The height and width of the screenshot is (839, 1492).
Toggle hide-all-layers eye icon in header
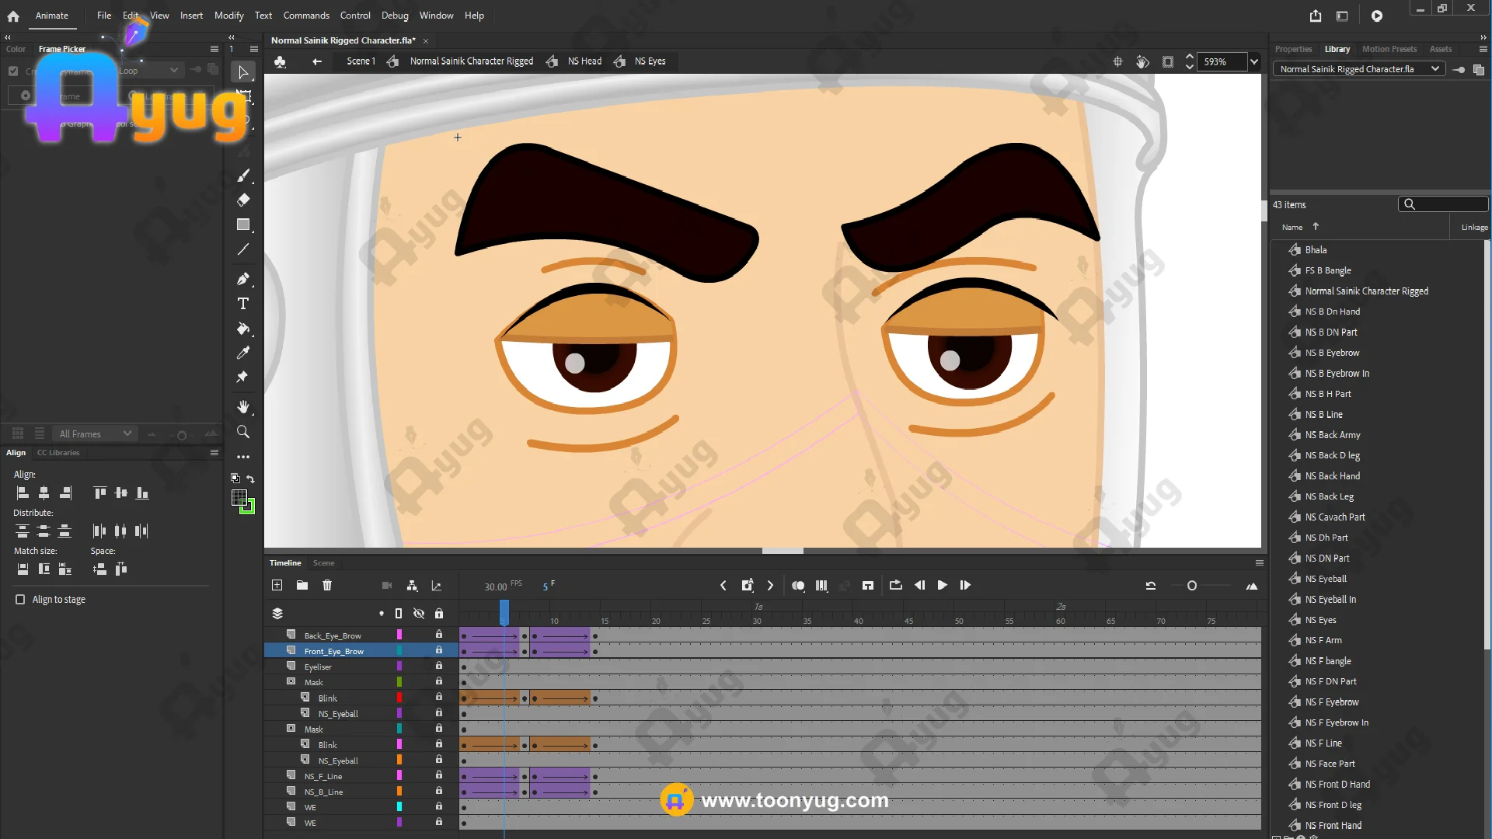[x=419, y=614]
